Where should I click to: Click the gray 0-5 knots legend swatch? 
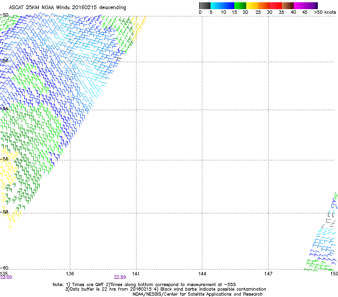coord(205,5)
